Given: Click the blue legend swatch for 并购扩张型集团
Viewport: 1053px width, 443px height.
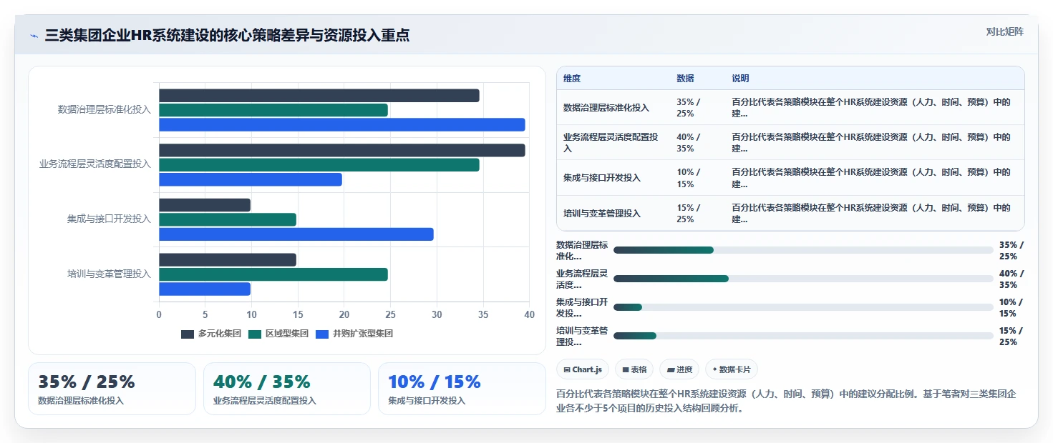Looking at the screenshot, I should pos(322,334).
